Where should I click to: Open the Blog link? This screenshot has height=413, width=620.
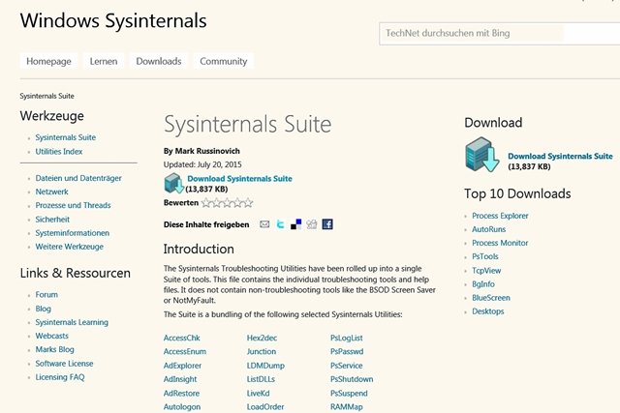click(x=43, y=309)
